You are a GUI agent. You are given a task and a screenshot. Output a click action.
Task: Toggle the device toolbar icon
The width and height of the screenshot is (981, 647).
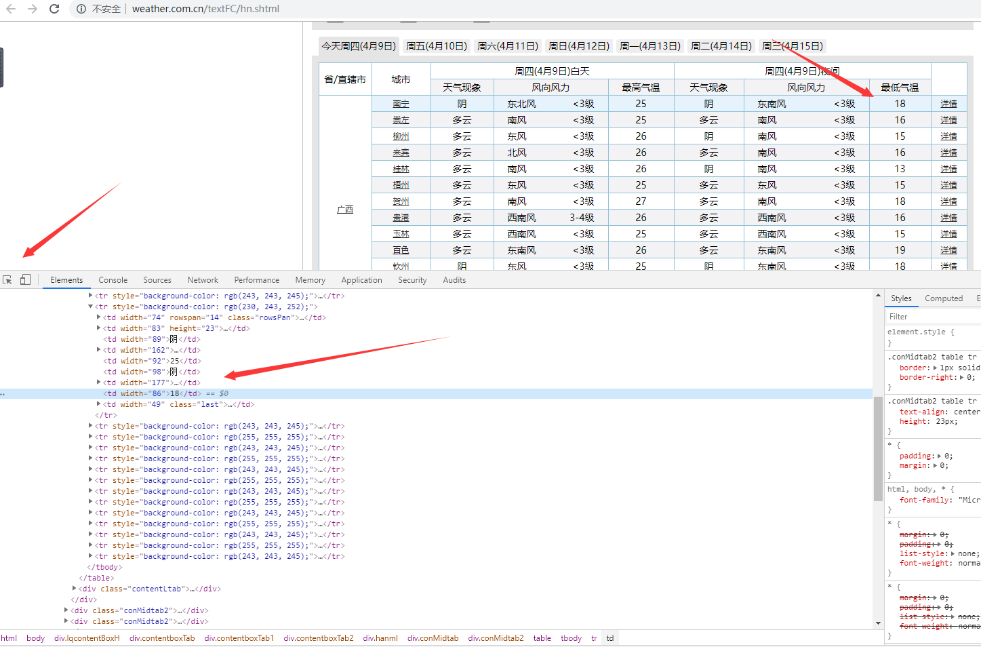pyautogui.click(x=25, y=280)
